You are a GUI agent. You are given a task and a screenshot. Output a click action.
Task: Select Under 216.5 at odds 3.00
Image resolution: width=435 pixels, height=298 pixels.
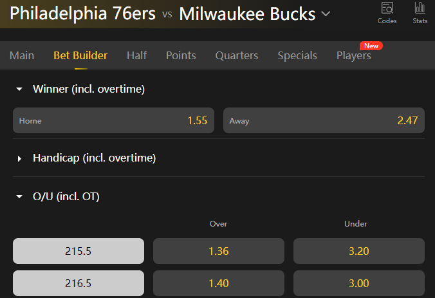(x=359, y=283)
